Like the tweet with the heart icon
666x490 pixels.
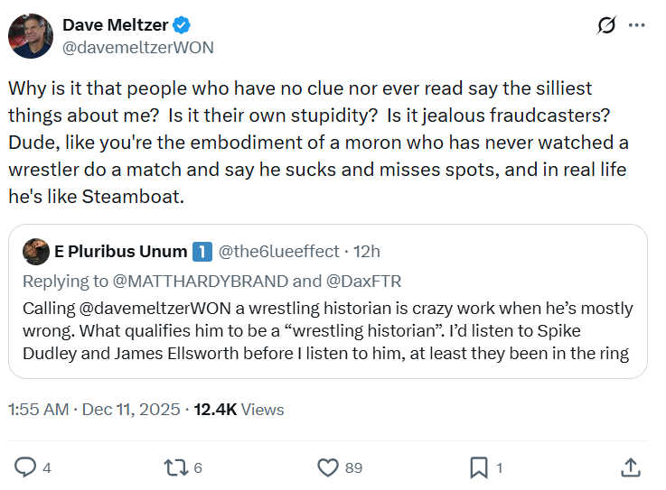(328, 467)
